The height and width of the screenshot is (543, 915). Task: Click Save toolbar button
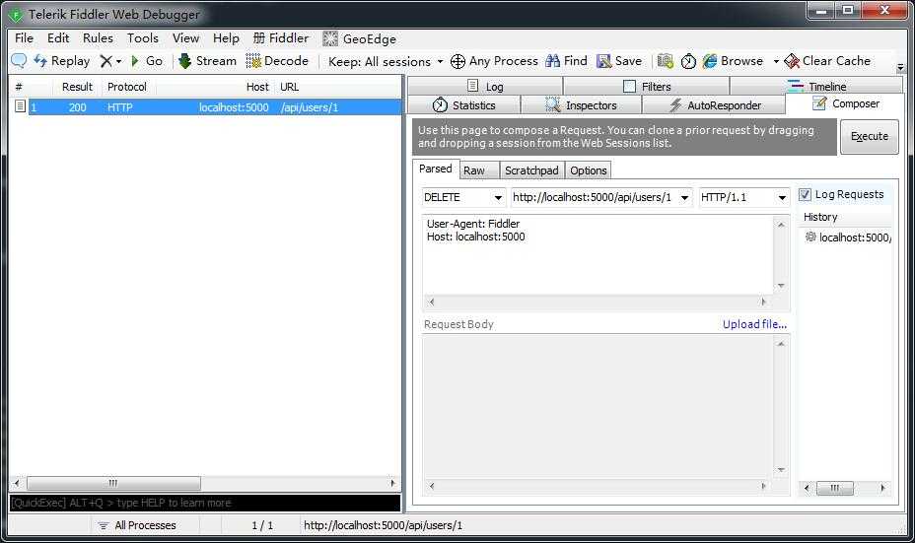[x=619, y=61]
